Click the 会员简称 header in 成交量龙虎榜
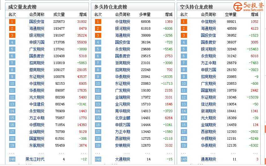Image resolution: width=266 pixels, height=166 pixels. tap(37, 15)
